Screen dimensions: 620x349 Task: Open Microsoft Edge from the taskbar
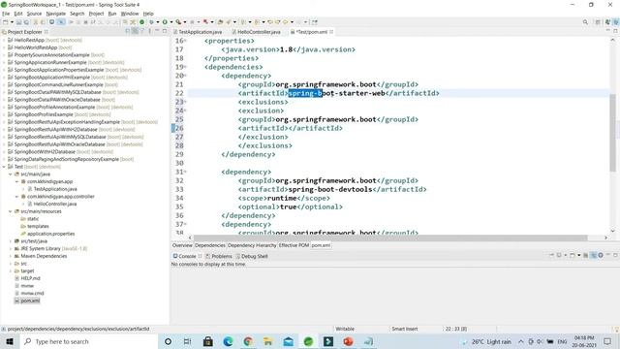(229, 341)
